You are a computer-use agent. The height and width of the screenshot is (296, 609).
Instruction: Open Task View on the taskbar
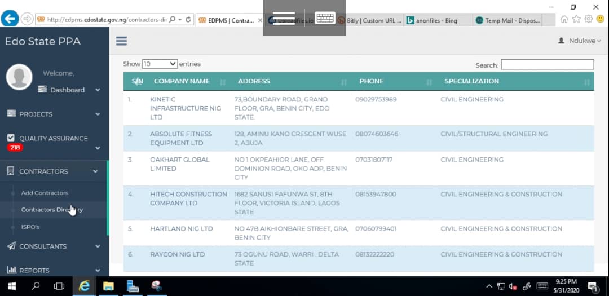point(59,286)
